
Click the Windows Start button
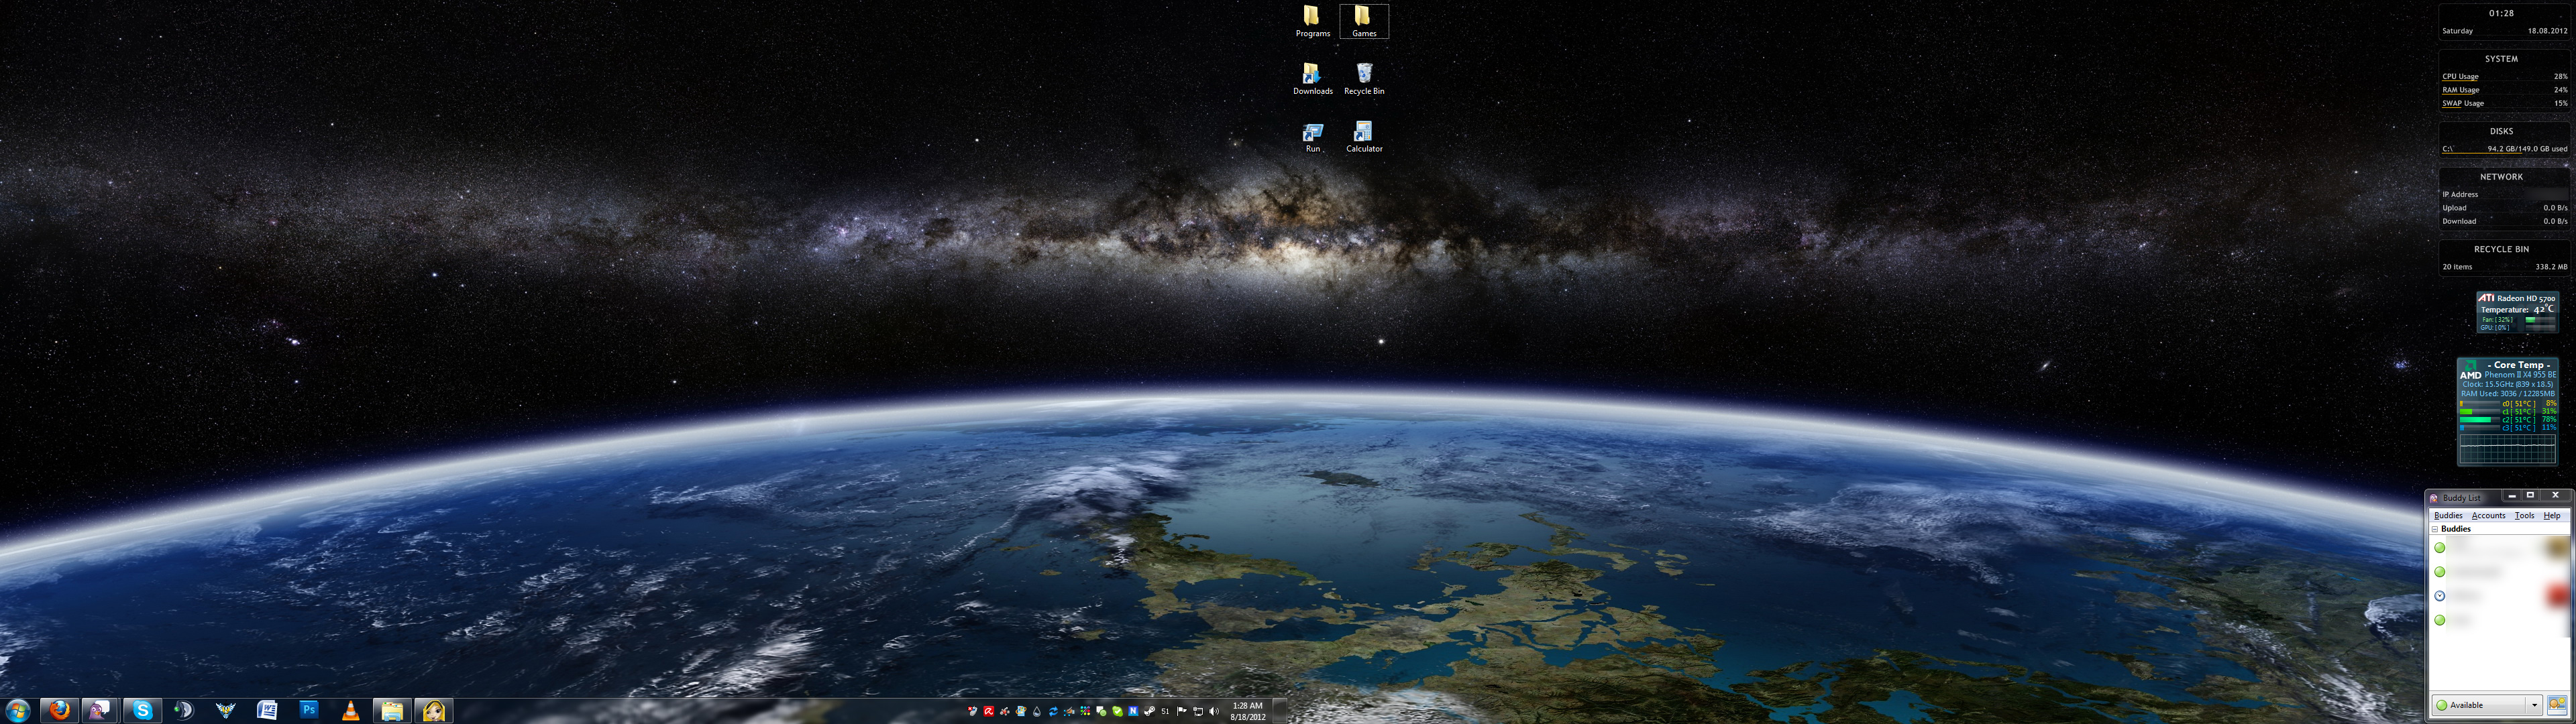[x=18, y=710]
